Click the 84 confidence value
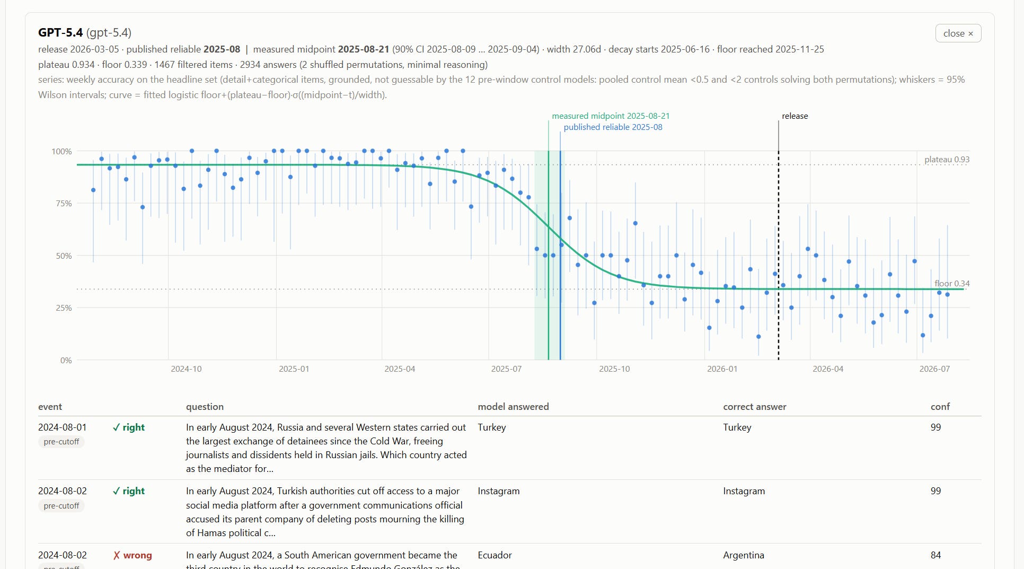The width and height of the screenshot is (1024, 569). (936, 555)
